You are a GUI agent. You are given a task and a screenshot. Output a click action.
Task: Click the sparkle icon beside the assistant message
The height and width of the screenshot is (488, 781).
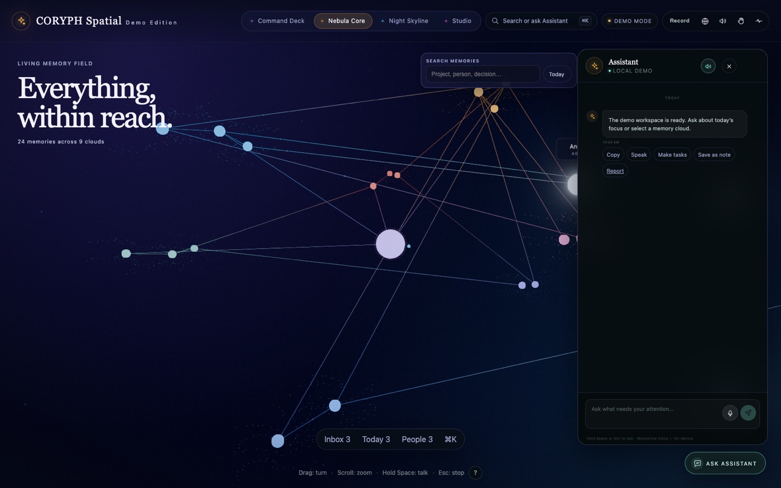tap(592, 116)
